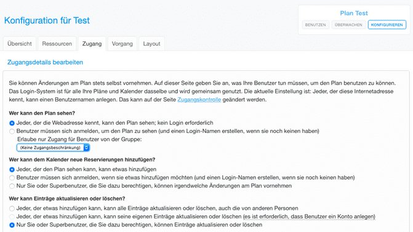
Task: Select 'Benutzer müssen sich anmelden, um den Plan zu sehen'
Action: pyautogui.click(x=12, y=131)
